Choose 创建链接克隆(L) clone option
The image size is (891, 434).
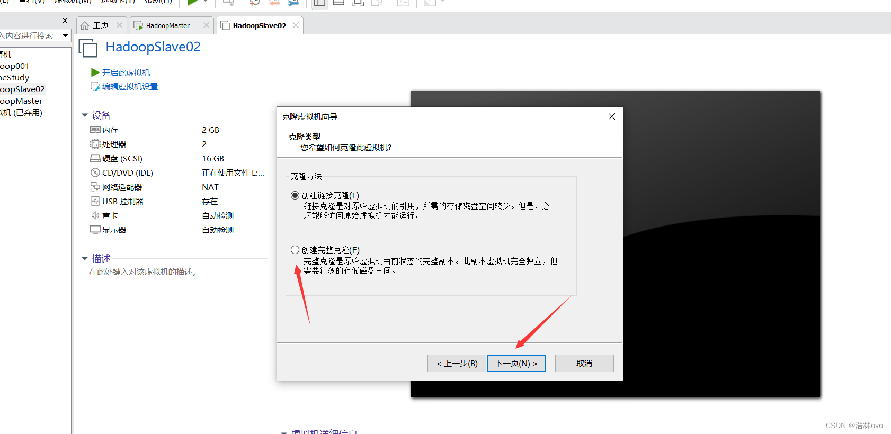tap(295, 195)
